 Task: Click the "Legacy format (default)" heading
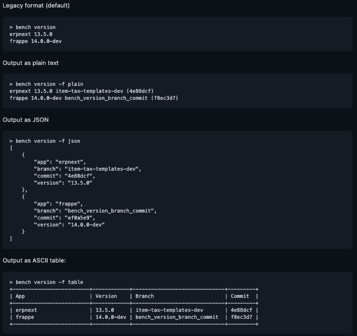pos(36,5)
